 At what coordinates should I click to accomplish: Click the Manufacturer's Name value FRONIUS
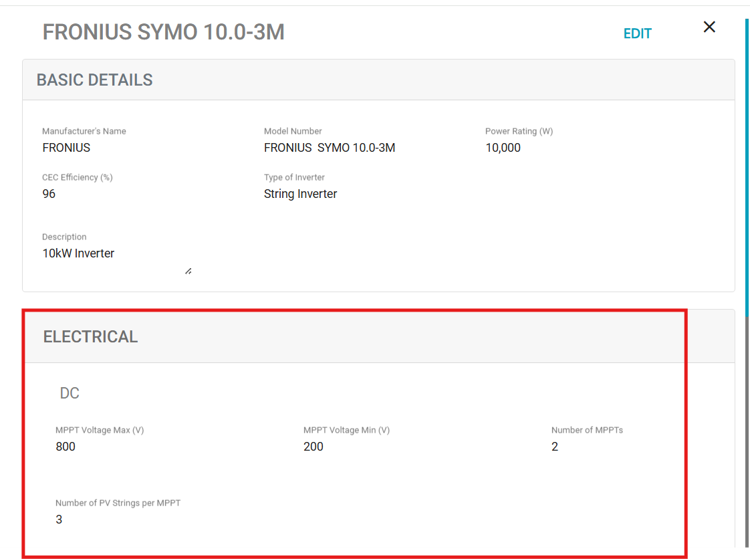point(66,147)
